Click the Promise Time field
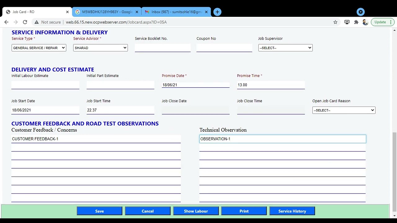This screenshot has height=223, width=397. click(x=271, y=85)
